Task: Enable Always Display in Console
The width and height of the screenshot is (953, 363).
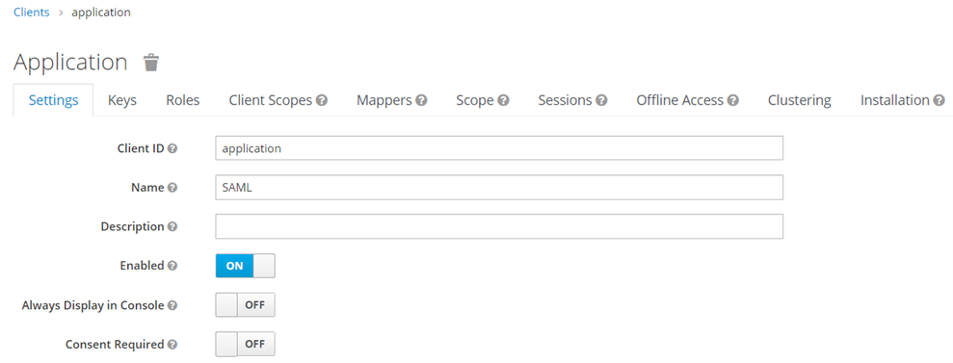Action: pyautogui.click(x=246, y=305)
